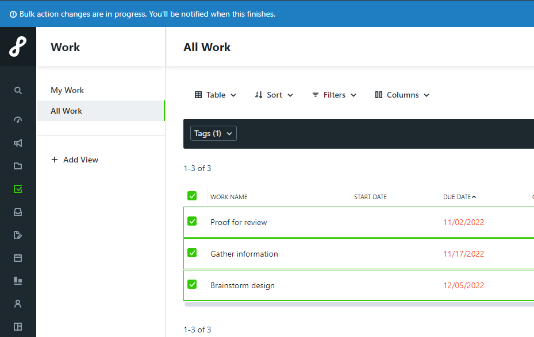Open the megaphone announcements icon

[18, 143]
